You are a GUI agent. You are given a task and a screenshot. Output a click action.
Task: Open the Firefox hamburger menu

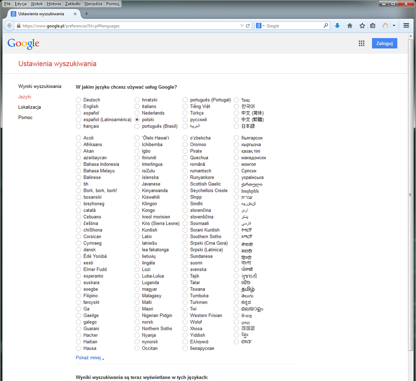(x=406, y=26)
